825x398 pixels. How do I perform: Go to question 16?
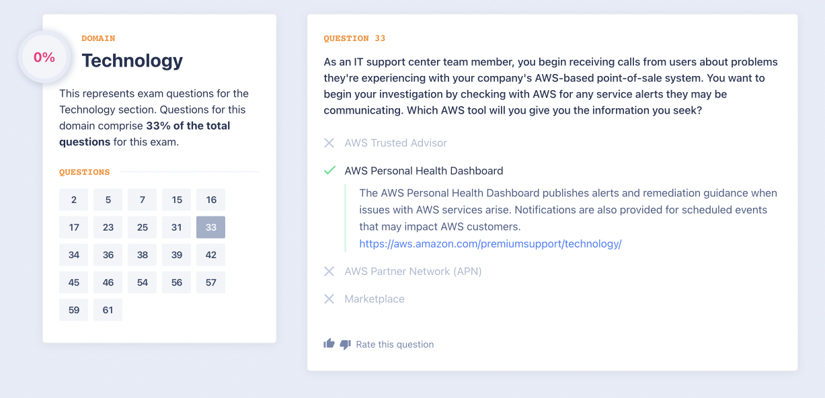click(211, 200)
